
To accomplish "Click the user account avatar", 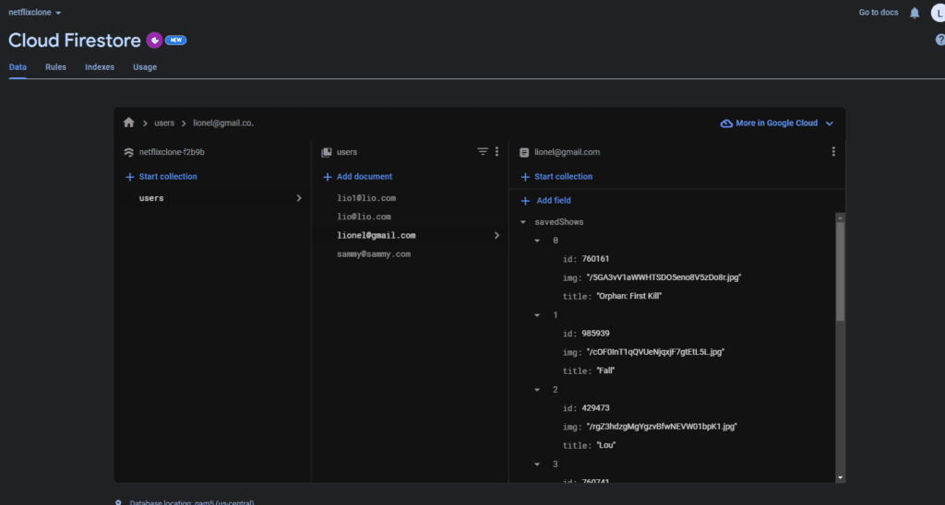I will coord(938,13).
